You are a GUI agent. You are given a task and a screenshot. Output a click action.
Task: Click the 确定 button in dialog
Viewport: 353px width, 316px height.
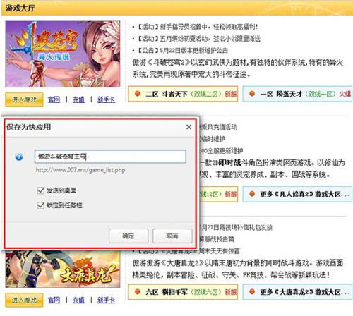[128, 236]
